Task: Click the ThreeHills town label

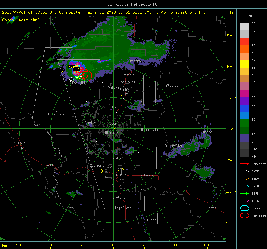Action: (x=149, y=129)
